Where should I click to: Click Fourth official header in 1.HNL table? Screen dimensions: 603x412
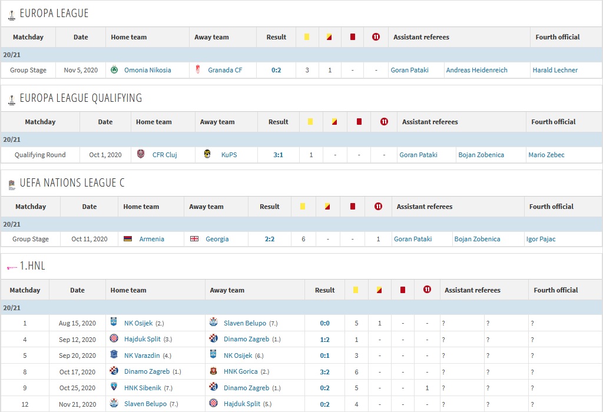[556, 290]
